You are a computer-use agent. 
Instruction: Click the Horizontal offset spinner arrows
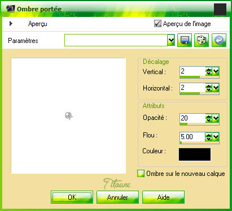pyautogui.click(x=208, y=88)
